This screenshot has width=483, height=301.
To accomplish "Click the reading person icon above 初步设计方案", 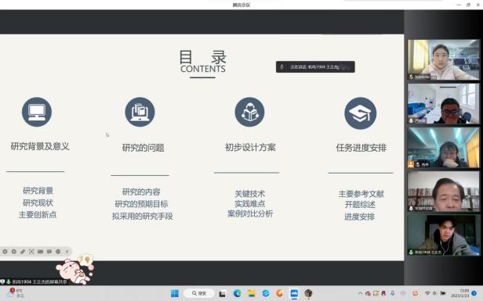I will [x=249, y=112].
